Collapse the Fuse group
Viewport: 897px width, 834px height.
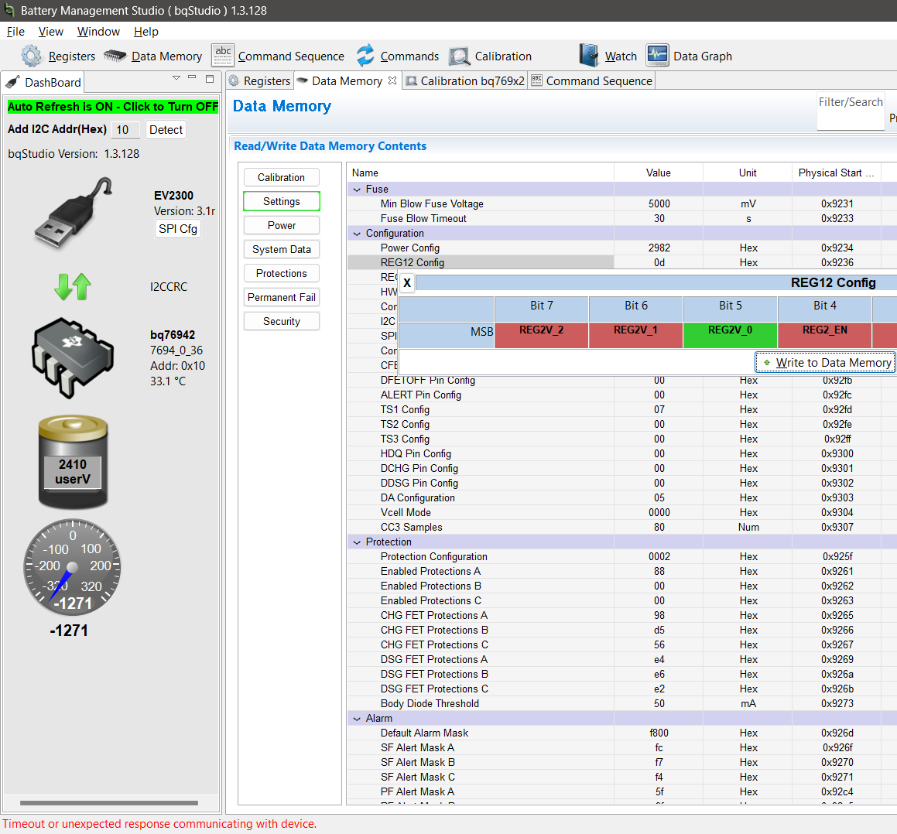click(x=357, y=190)
